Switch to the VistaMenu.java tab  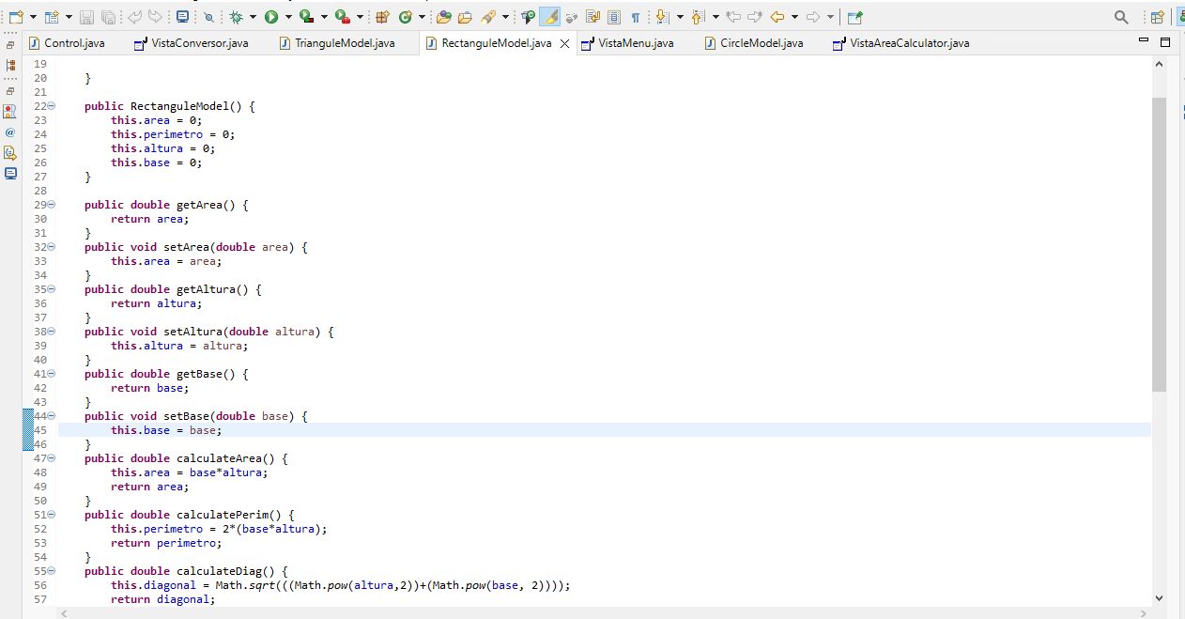pos(626,43)
